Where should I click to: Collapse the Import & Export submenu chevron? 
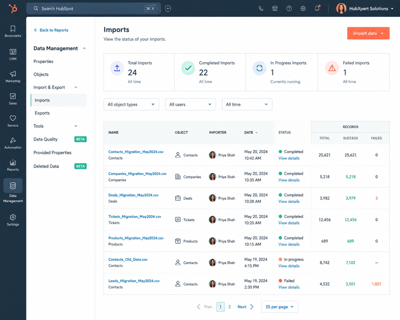click(x=76, y=87)
